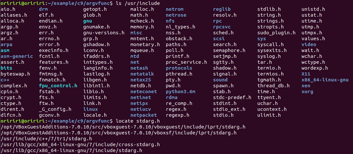This screenshot has width=353, height=154.
Task: Click the 'python3.6m' directory name
Action: click(x=180, y=92)
